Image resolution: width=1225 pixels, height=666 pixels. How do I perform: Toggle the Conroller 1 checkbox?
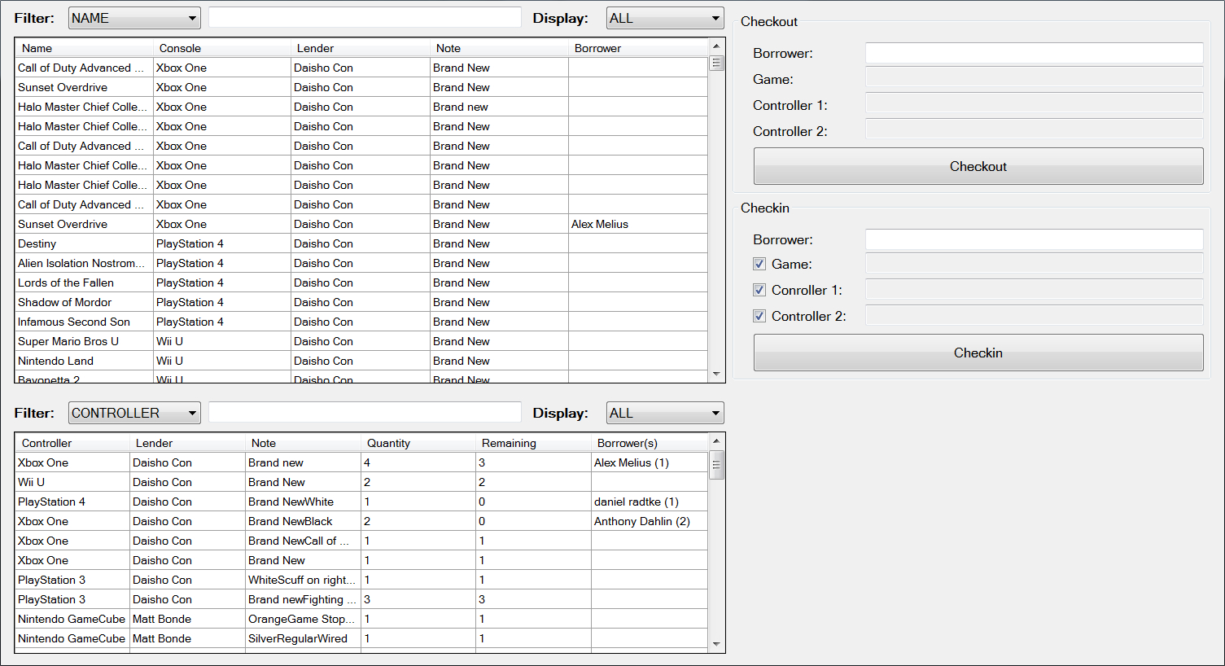[x=759, y=290]
